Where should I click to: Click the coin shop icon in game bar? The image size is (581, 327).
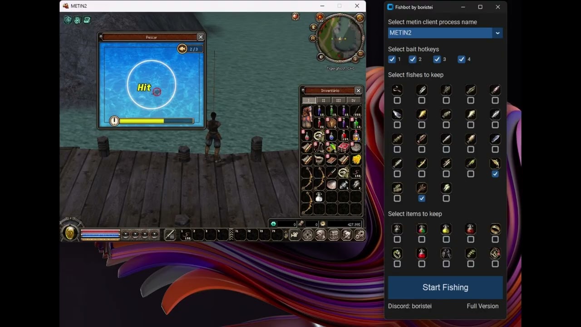point(307,235)
